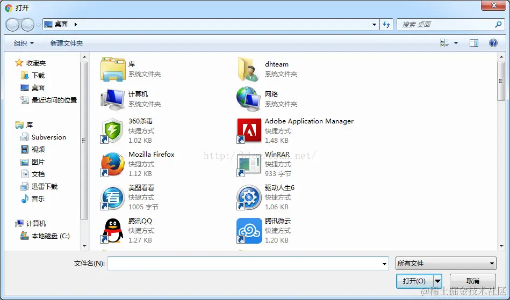Open the 组织 dropdown menu
510x300 pixels.
pos(24,43)
